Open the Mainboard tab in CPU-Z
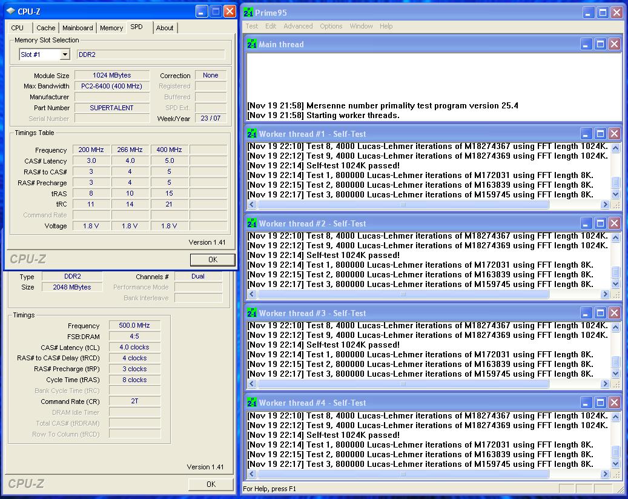The width and height of the screenshot is (628, 499). pyautogui.click(x=78, y=28)
